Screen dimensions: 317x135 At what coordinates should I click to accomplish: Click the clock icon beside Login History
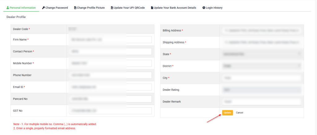(x=204, y=8)
